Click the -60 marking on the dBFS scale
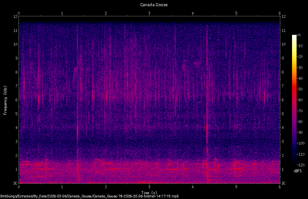 (x=299, y=100)
